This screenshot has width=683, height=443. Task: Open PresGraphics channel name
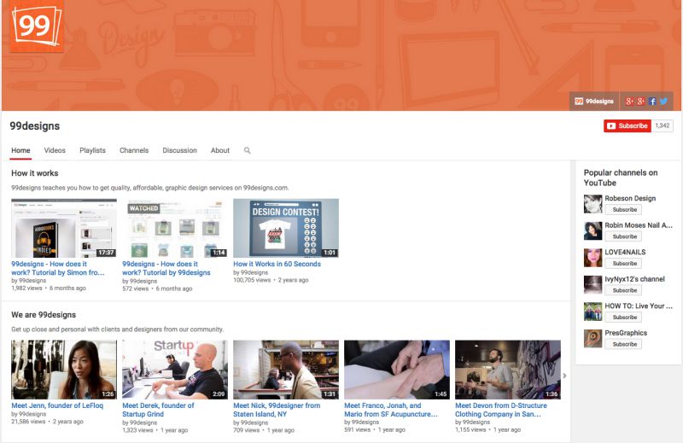(x=626, y=333)
